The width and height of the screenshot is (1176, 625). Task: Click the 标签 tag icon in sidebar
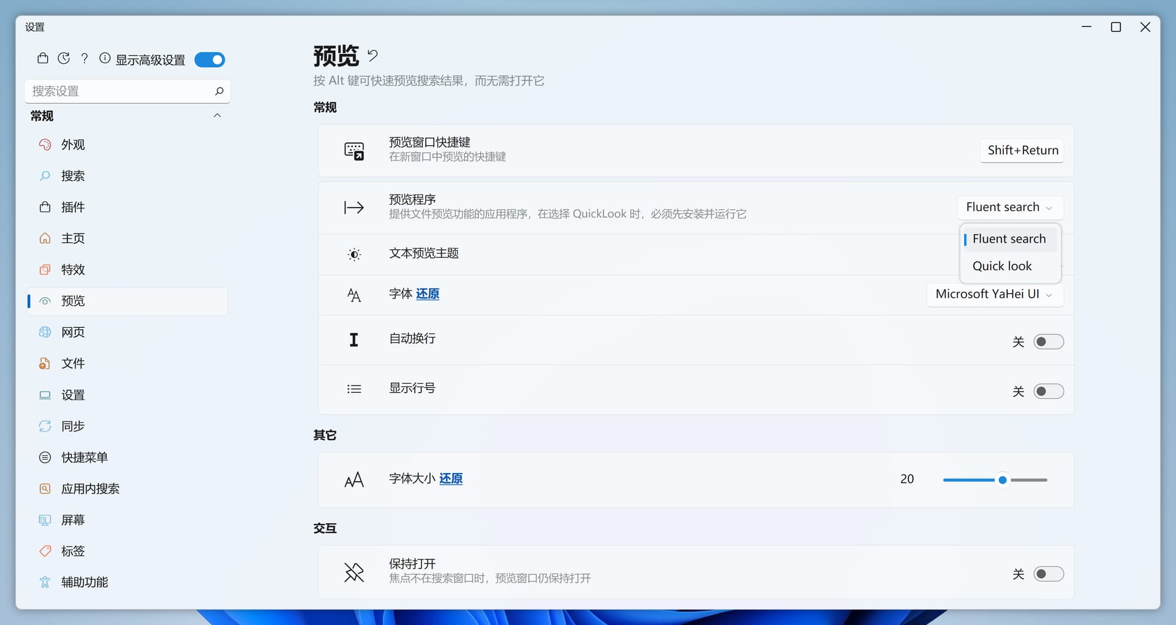point(45,551)
